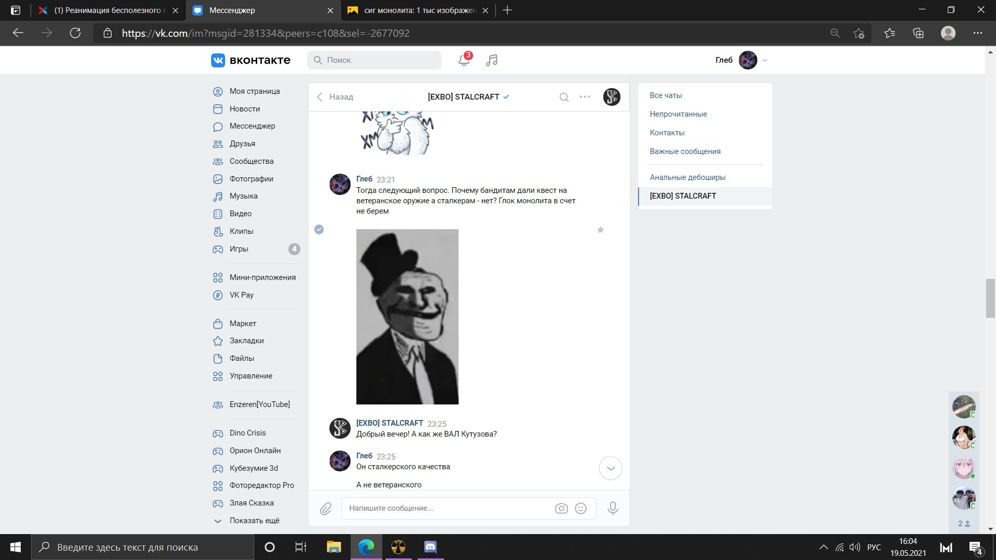Record voice message microphone icon
Screen dimensions: 996x560
(x=613, y=509)
